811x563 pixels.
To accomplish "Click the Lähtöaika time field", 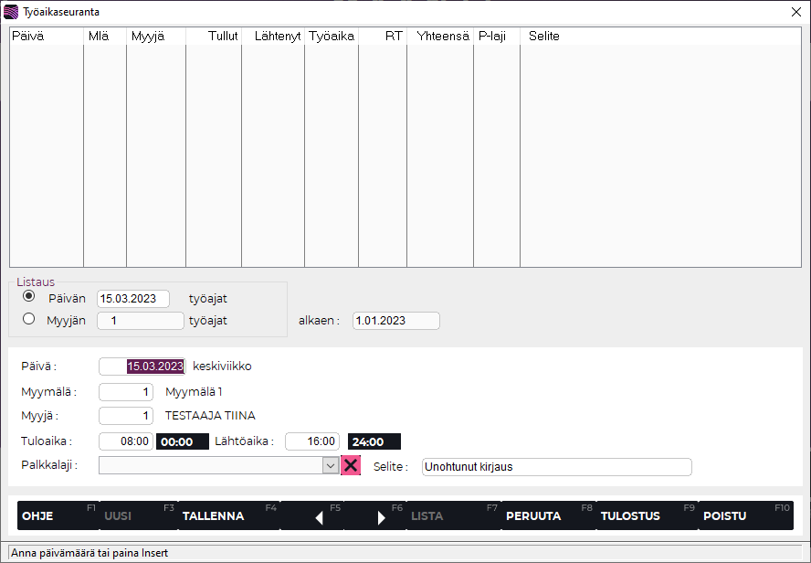I will [x=312, y=441].
